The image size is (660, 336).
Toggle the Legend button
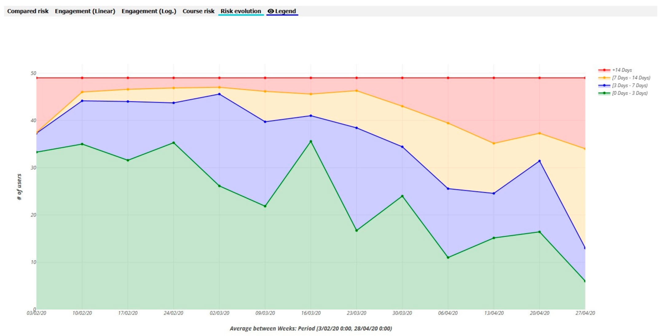pos(285,11)
